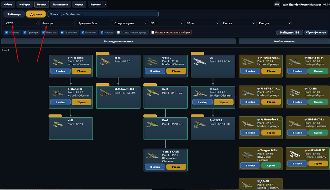Click the И-153-М62 white aircraft image

pos(295,154)
